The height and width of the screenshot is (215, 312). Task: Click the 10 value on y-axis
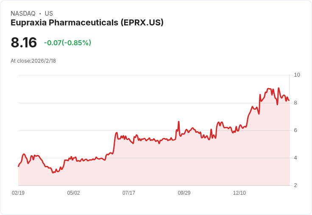coord(297,75)
